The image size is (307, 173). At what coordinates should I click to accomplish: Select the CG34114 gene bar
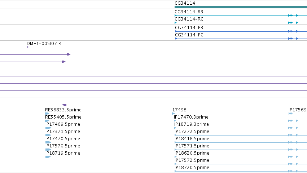coord(241,7)
